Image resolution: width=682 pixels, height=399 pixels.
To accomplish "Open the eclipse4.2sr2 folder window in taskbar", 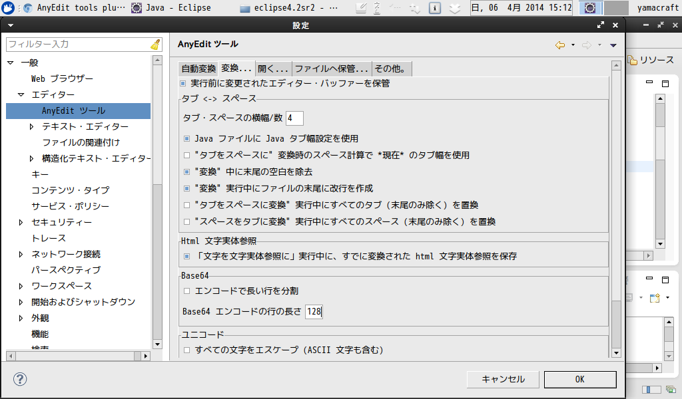I will pyautogui.click(x=290, y=8).
